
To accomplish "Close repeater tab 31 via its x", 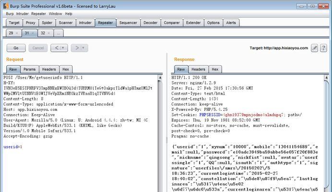I will pos(33,33).
